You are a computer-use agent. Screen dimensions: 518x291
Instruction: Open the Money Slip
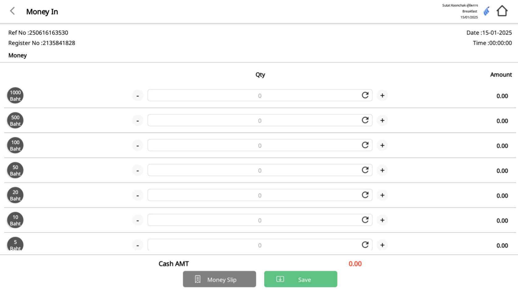[219, 279]
